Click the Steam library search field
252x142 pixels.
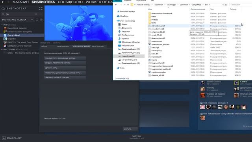pyautogui.click(x=20, y=14)
